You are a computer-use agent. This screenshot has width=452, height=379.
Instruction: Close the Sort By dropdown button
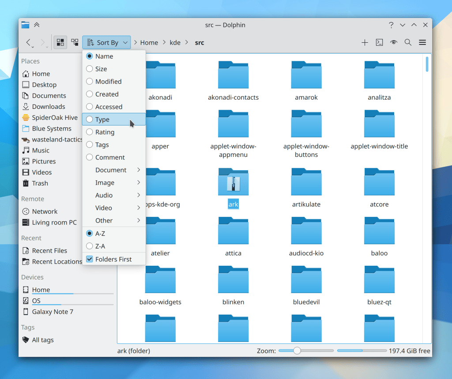pos(106,42)
